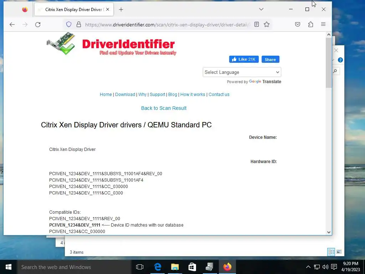Open the Download link

(x=125, y=94)
